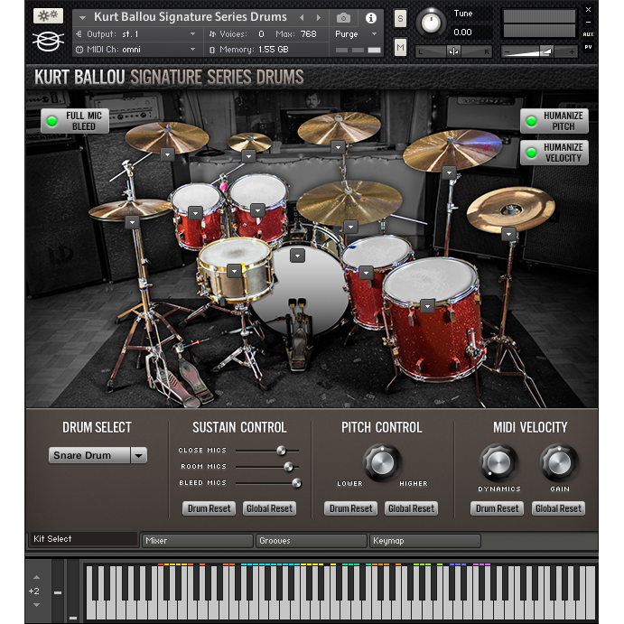Screen dimensions: 624x624
Task: Solo the instrument with S button
Action: pyautogui.click(x=400, y=19)
